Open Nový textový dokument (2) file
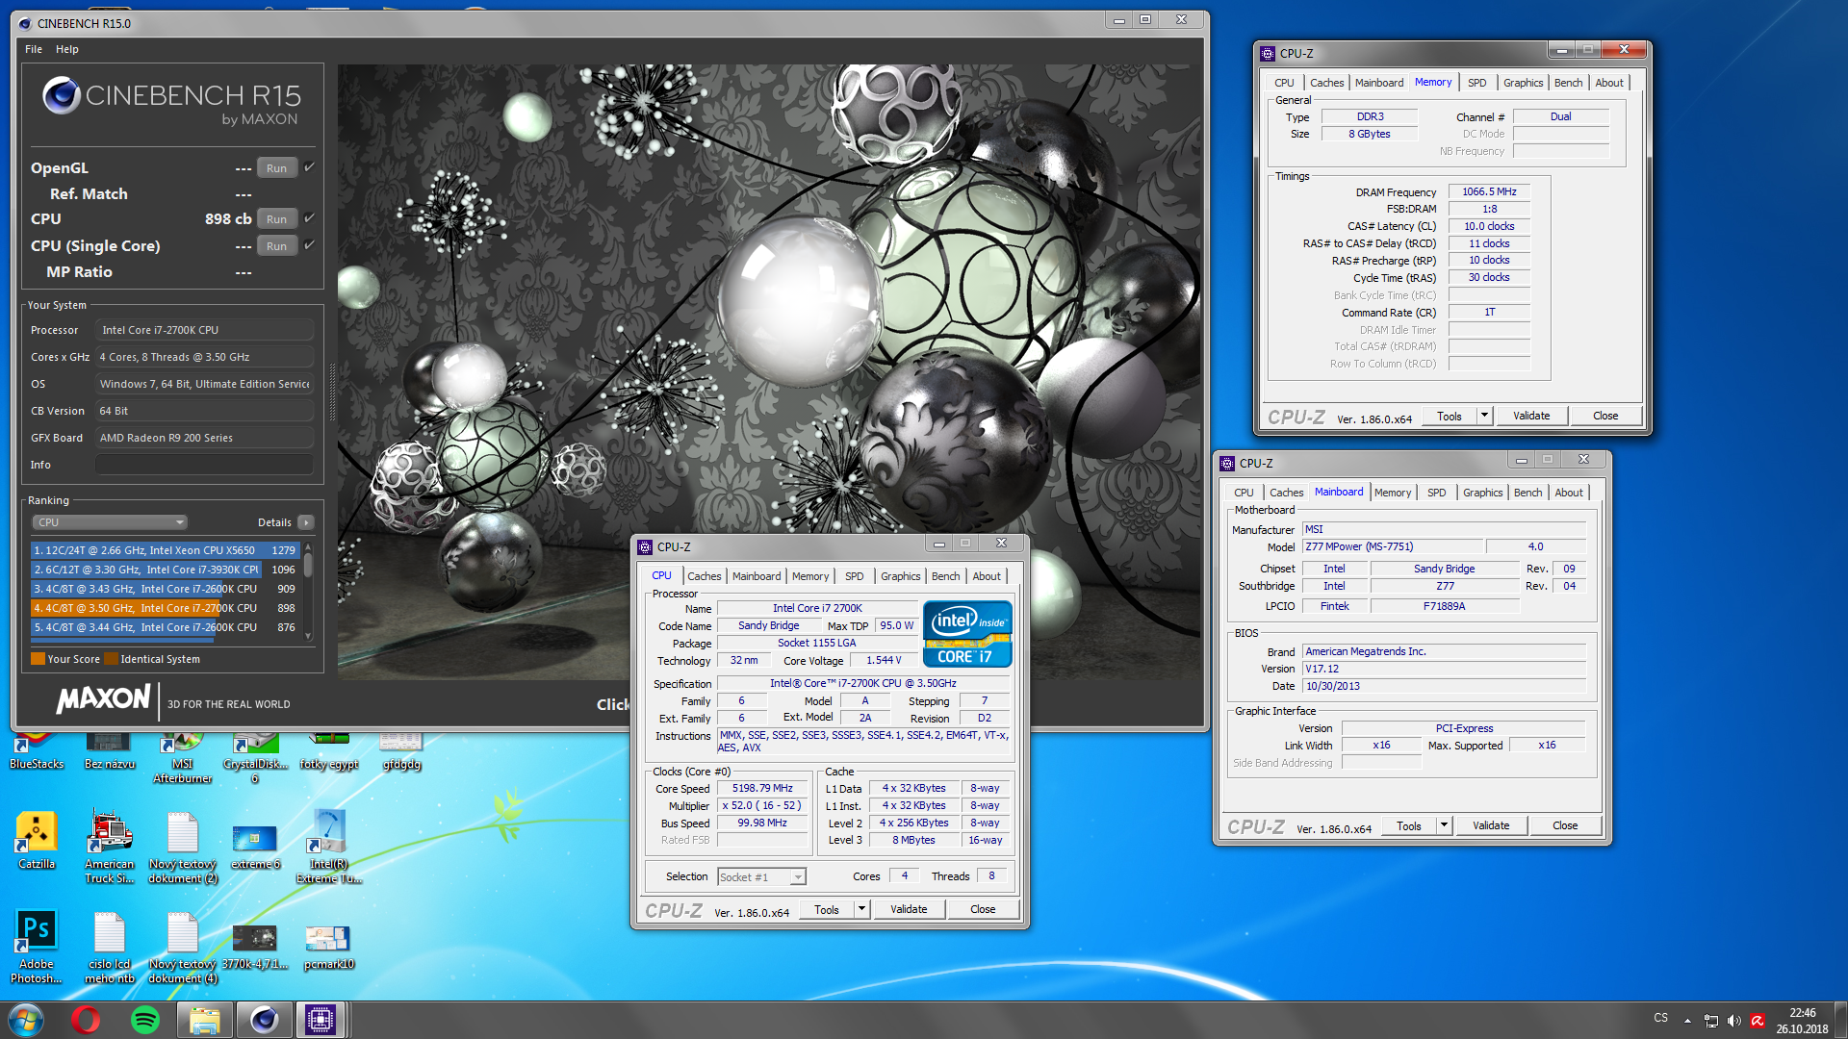Image resolution: width=1848 pixels, height=1039 pixels. point(182,847)
